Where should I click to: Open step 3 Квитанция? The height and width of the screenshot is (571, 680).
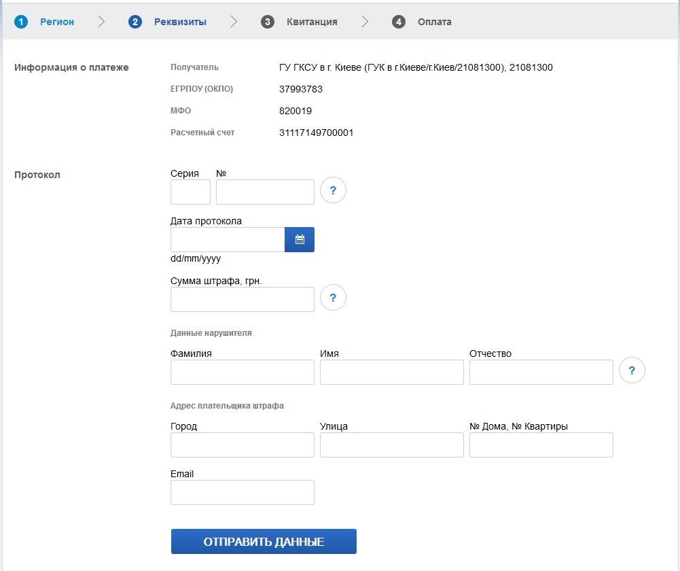(300, 22)
